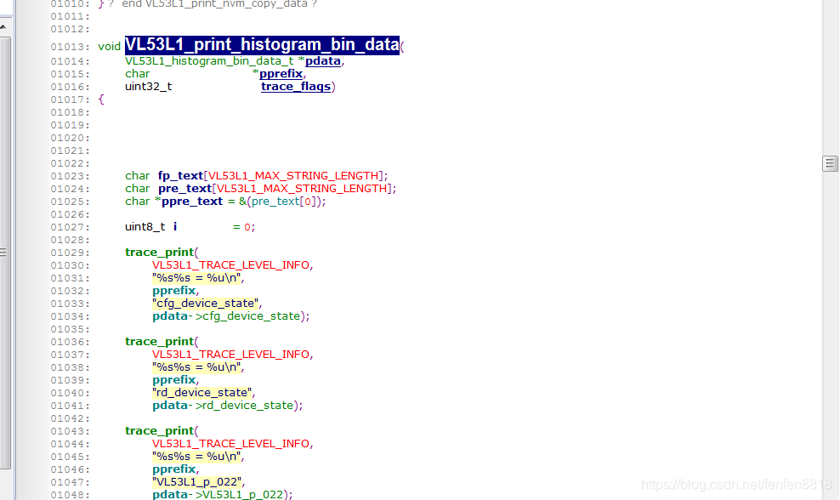Click the "VL53L1_p_022" string literal
The height and width of the screenshot is (500, 840).
tap(198, 482)
